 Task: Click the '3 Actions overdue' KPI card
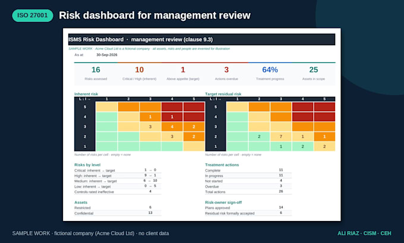(x=226, y=74)
